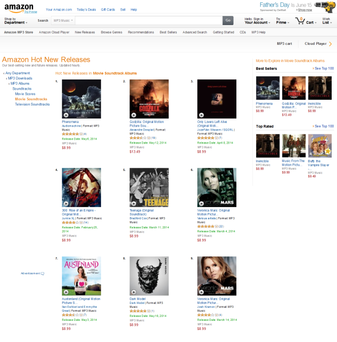
Task: Open the MP3 Music search category dropdown
Action: (x=63, y=21)
